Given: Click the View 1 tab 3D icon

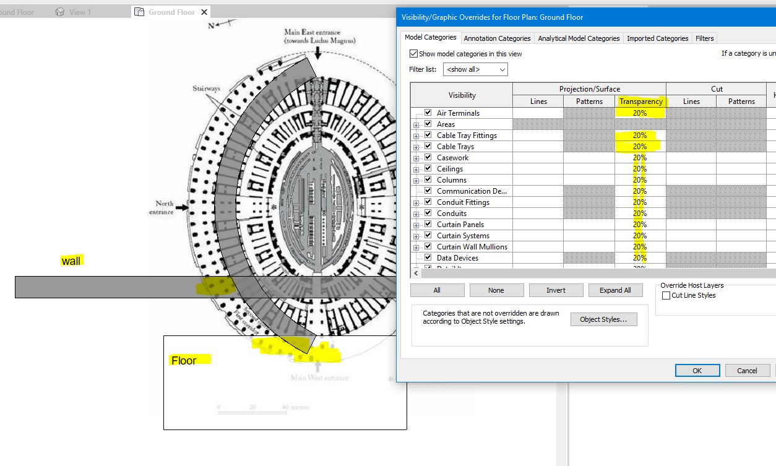Looking at the screenshot, I should click(x=59, y=12).
